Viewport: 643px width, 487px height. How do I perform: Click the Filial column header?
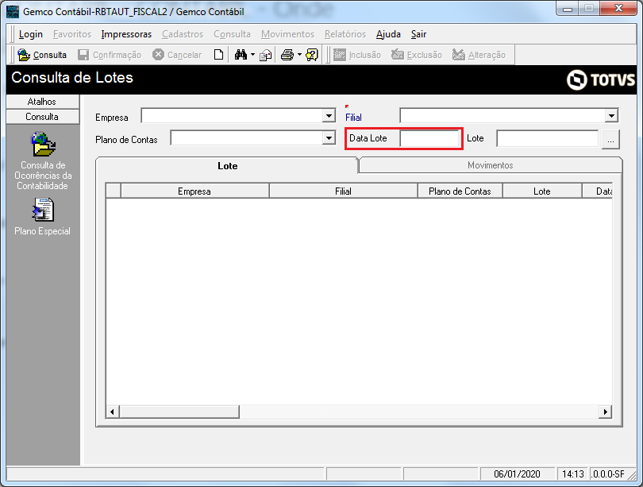(x=343, y=191)
